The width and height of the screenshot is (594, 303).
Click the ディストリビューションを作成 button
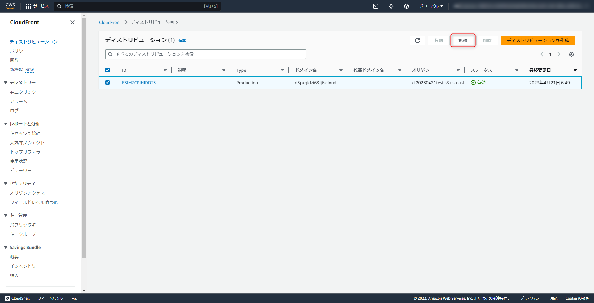click(538, 40)
